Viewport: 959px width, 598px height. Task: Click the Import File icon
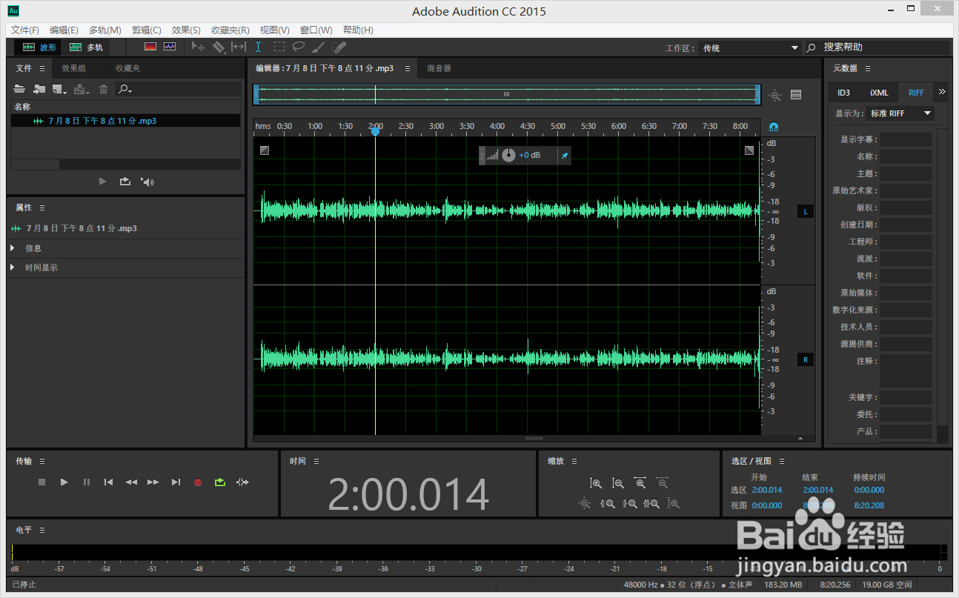tap(39, 89)
